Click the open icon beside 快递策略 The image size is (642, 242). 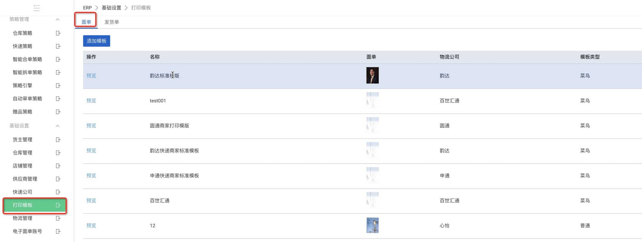click(x=58, y=46)
